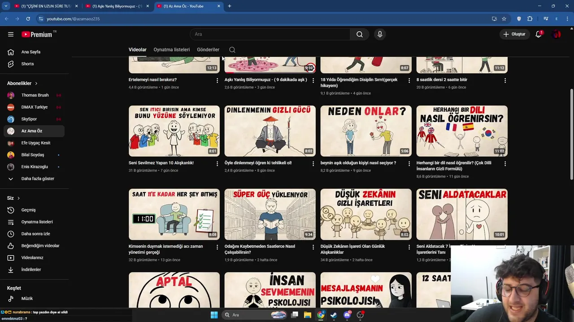This screenshot has height=322, width=574.
Task: Open the notifications bell
Action: click(539, 34)
